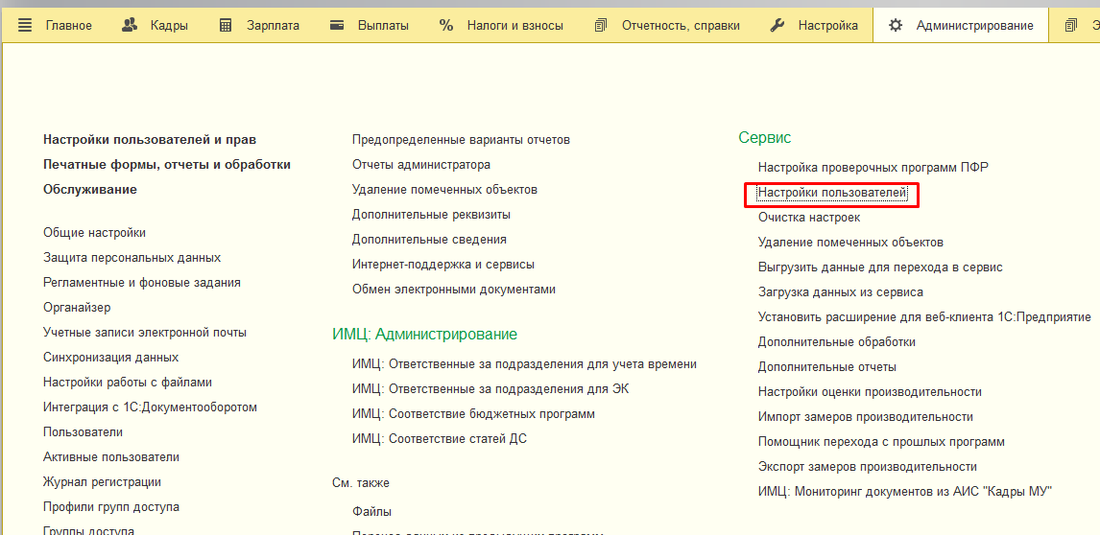1100x535 pixels.
Task: Open Учетные записи электронной почты
Action: tap(145, 333)
